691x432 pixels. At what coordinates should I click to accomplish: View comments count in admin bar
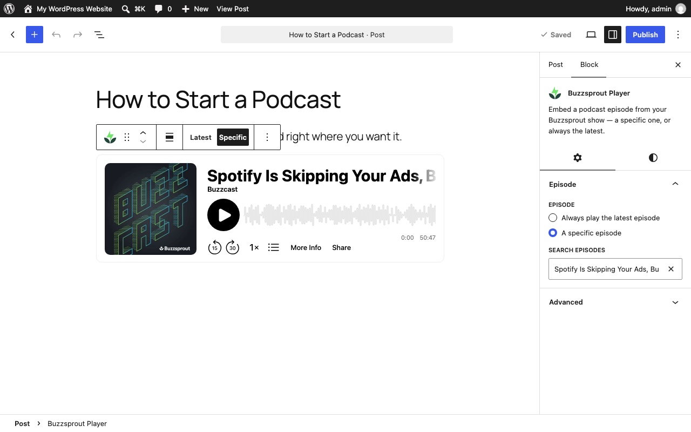163,9
